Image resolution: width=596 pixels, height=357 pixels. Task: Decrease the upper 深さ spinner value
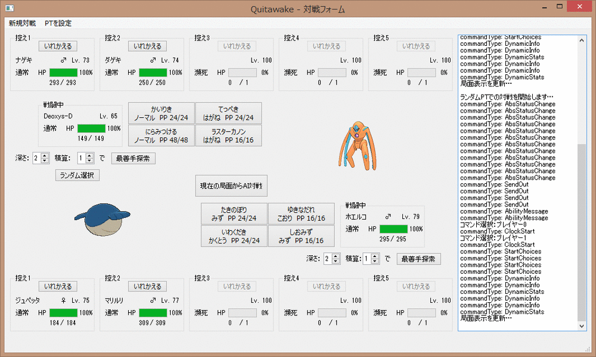(x=45, y=161)
